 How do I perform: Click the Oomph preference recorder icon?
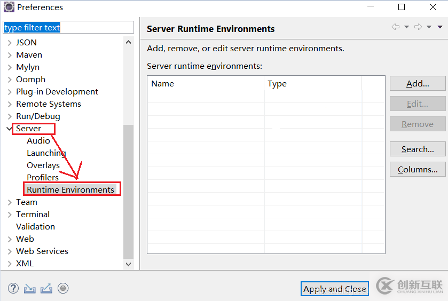(63, 289)
